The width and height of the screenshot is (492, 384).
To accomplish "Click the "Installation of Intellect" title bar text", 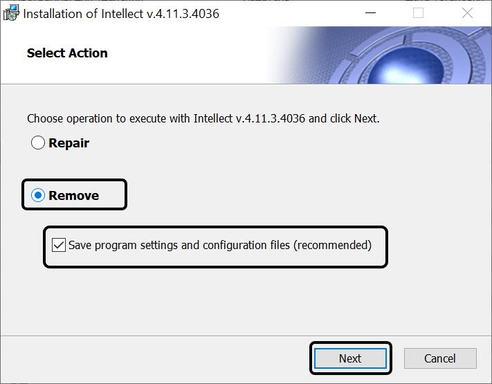I will click(84, 13).
